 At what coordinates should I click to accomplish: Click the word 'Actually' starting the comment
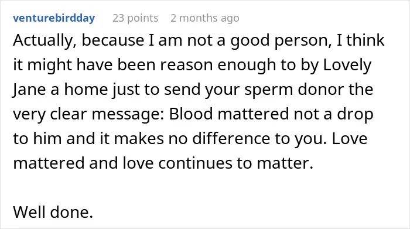pos(45,41)
